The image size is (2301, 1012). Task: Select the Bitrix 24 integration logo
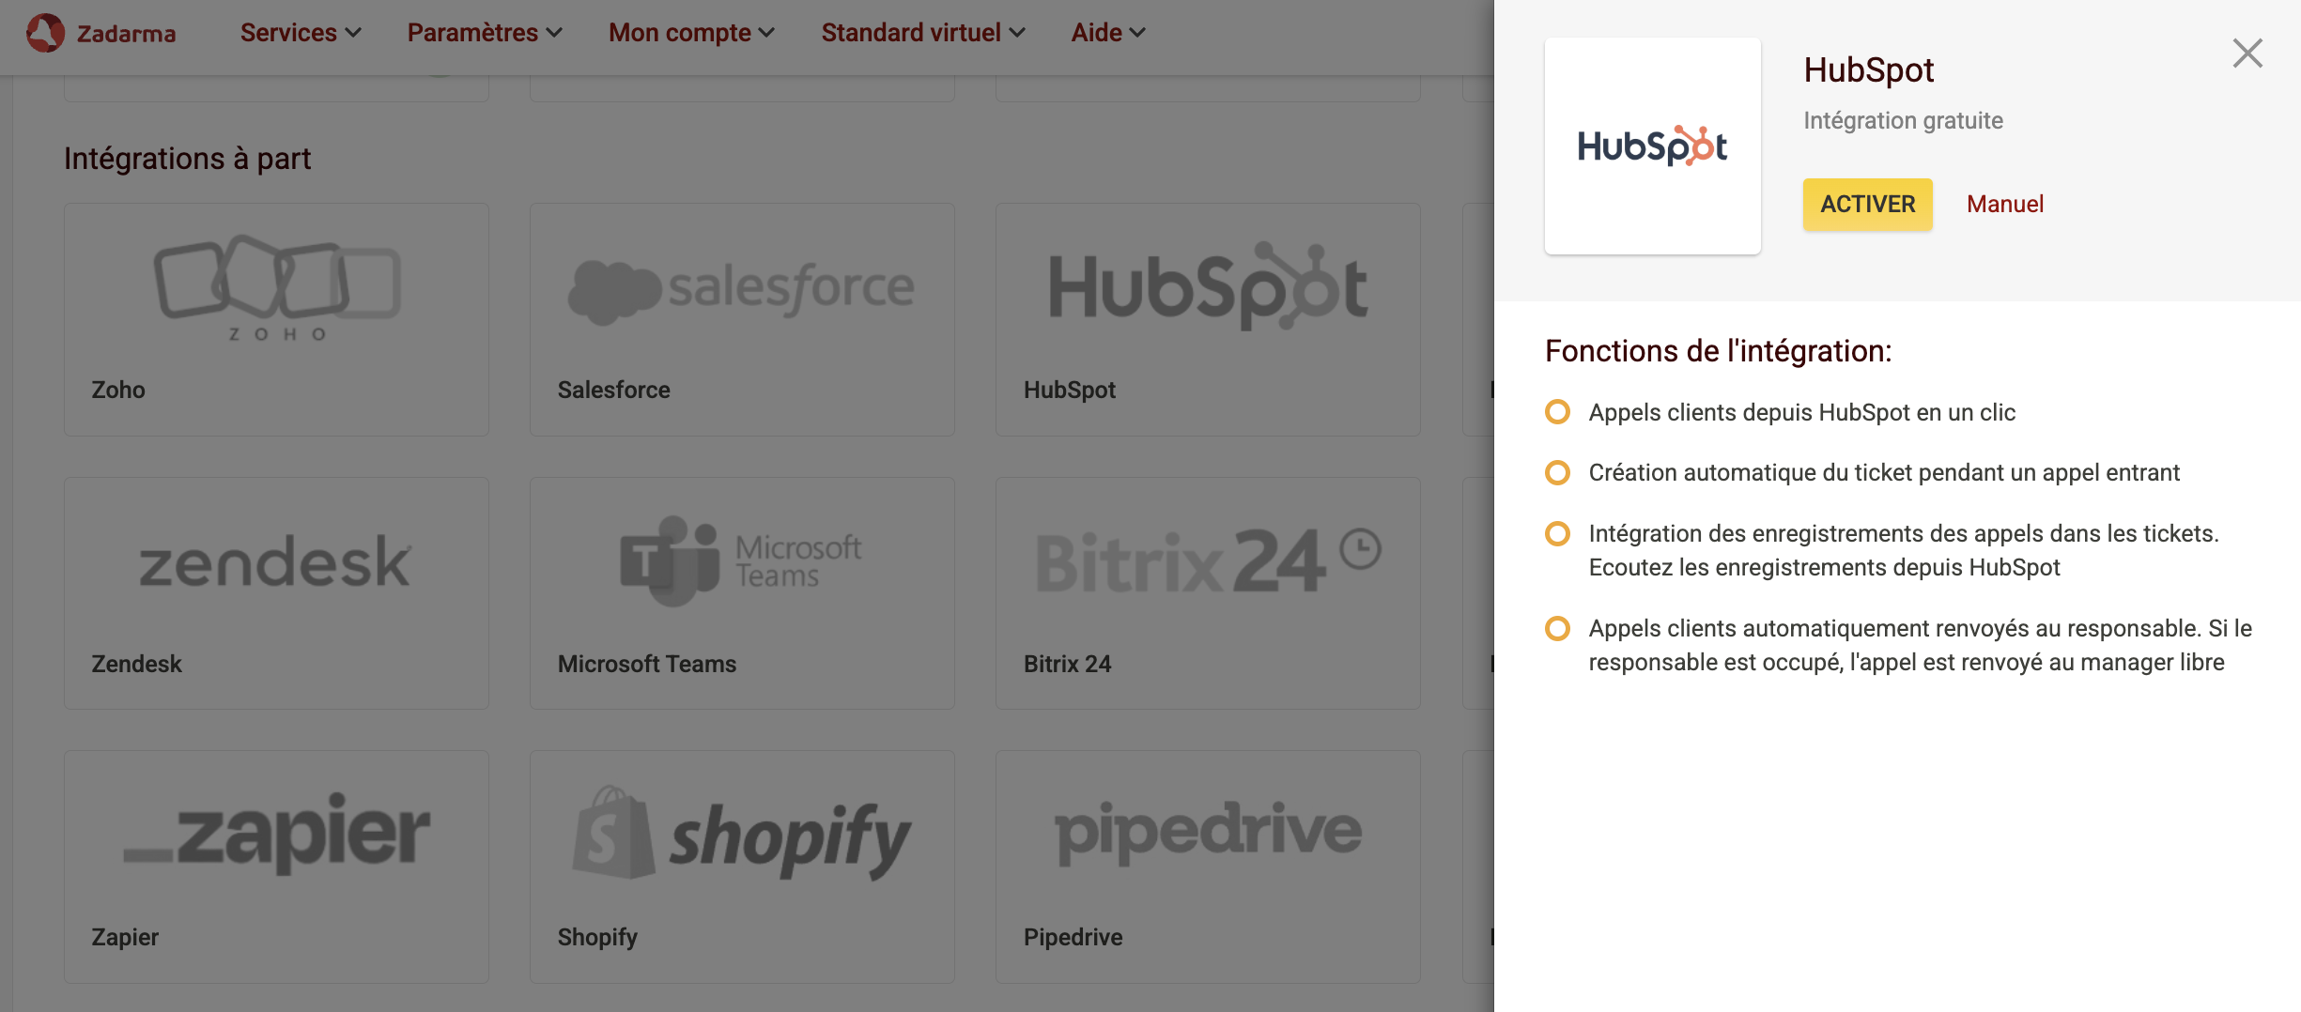pyautogui.click(x=1208, y=560)
